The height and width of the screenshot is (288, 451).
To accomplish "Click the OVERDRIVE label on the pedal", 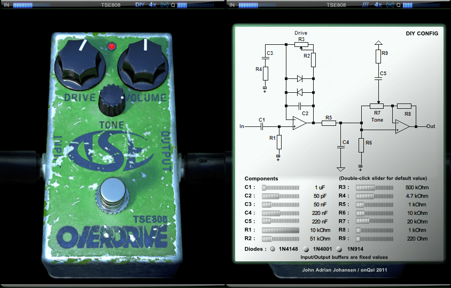I will tap(111, 235).
